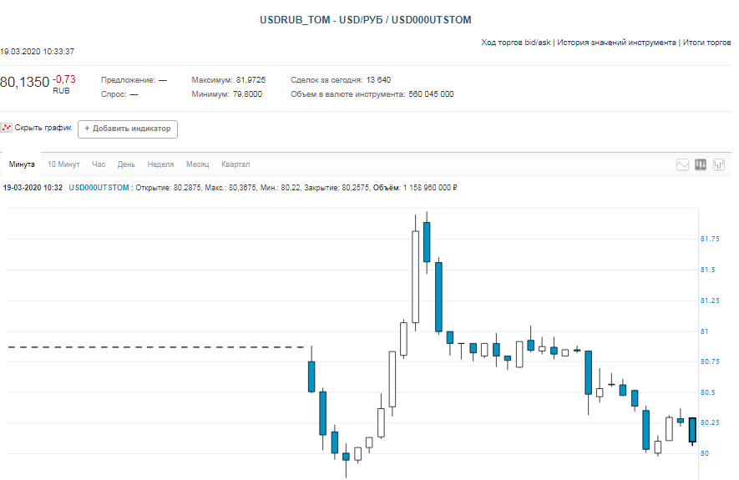This screenshot has height=480, width=739.
Task: Click the 81.75 axis label
Action: pyautogui.click(x=710, y=240)
